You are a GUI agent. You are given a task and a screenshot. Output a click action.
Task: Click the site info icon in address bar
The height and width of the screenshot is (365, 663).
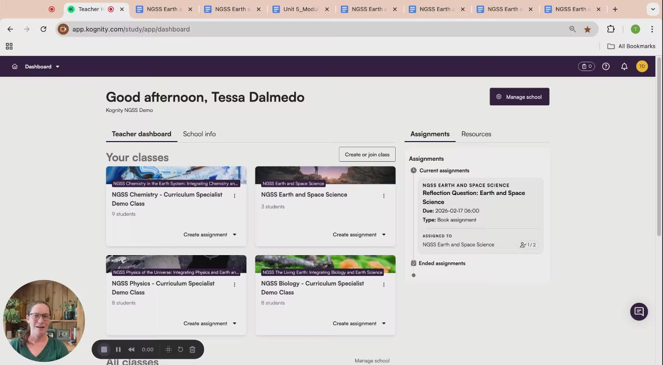[x=63, y=29]
